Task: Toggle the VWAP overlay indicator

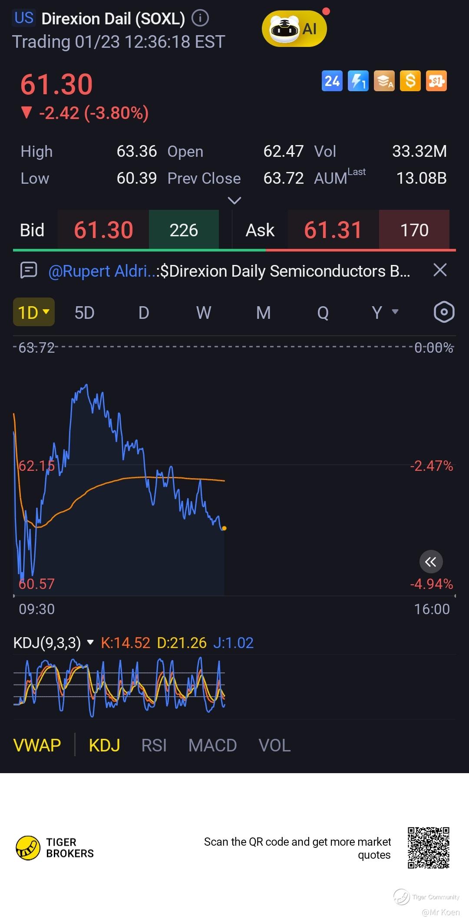Action: pyautogui.click(x=37, y=745)
